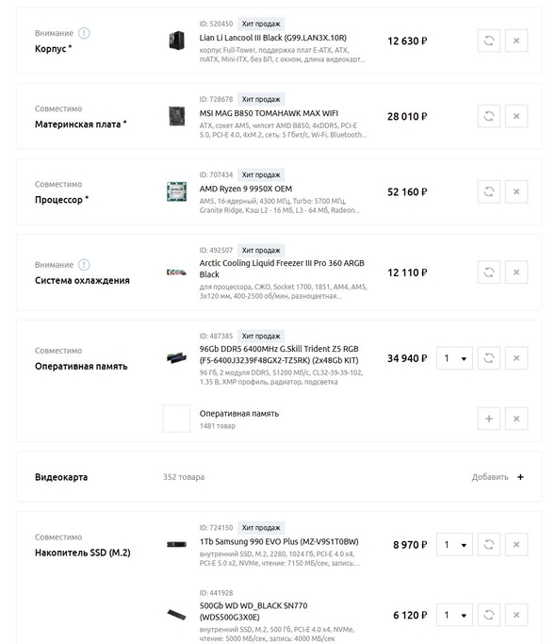Image resolution: width=556 pixels, height=644 pixels.
Task: Click the warning icon next to Корпус
Action: pos(84,33)
